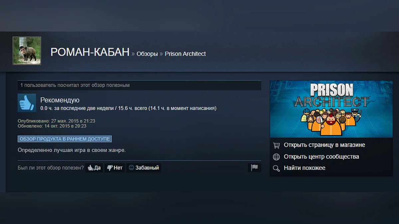Image resolution: width=399 pixels, height=224 pixels.
Task: Report the review with the flag icon
Action: click(x=254, y=168)
